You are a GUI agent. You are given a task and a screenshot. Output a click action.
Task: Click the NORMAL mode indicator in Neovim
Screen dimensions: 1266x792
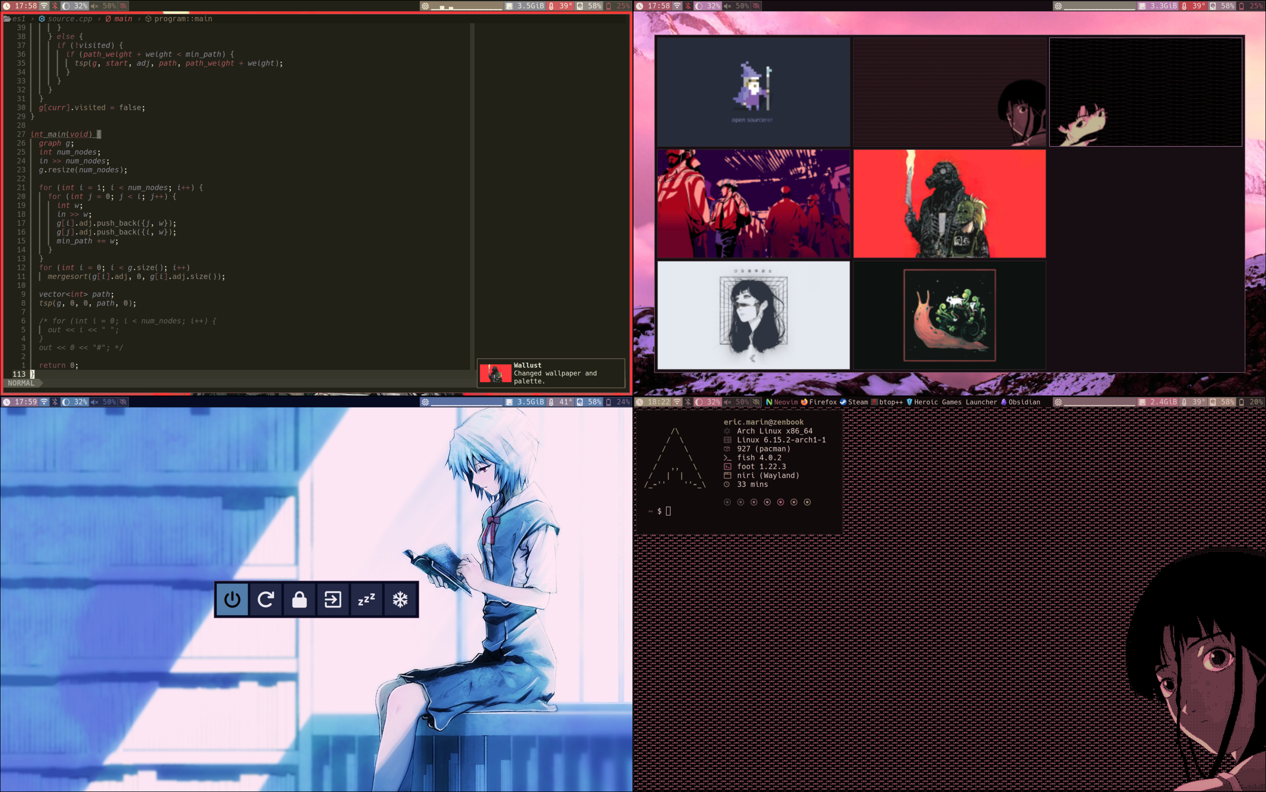[x=21, y=383]
